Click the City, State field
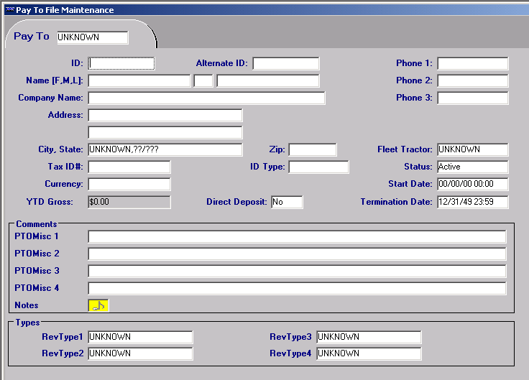Screen dimensions: 529x380 (x=165, y=149)
